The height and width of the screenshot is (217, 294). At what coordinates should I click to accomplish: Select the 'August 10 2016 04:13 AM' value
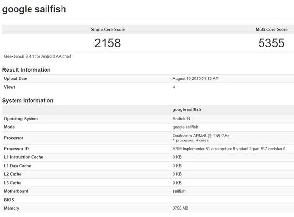tap(196, 78)
